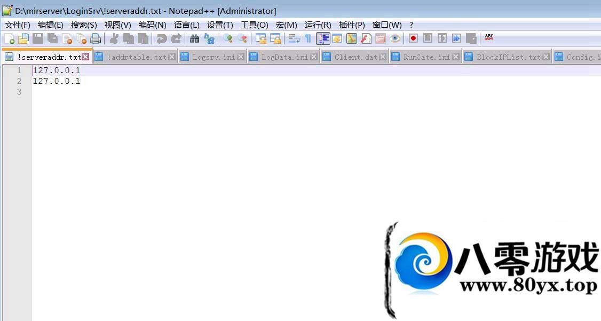Open Find with the binoculars icon
601x321 pixels.
194,38
